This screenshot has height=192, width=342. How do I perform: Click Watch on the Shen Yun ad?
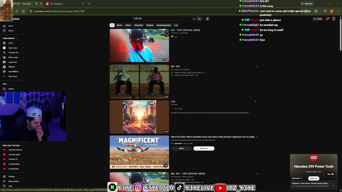pyautogui.click(x=181, y=148)
